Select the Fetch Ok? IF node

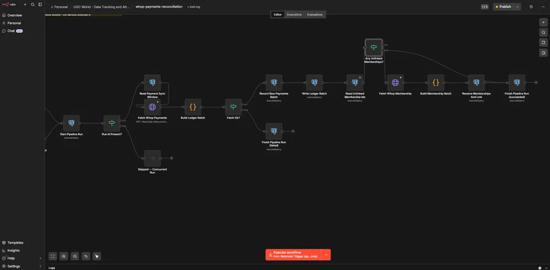233,107
